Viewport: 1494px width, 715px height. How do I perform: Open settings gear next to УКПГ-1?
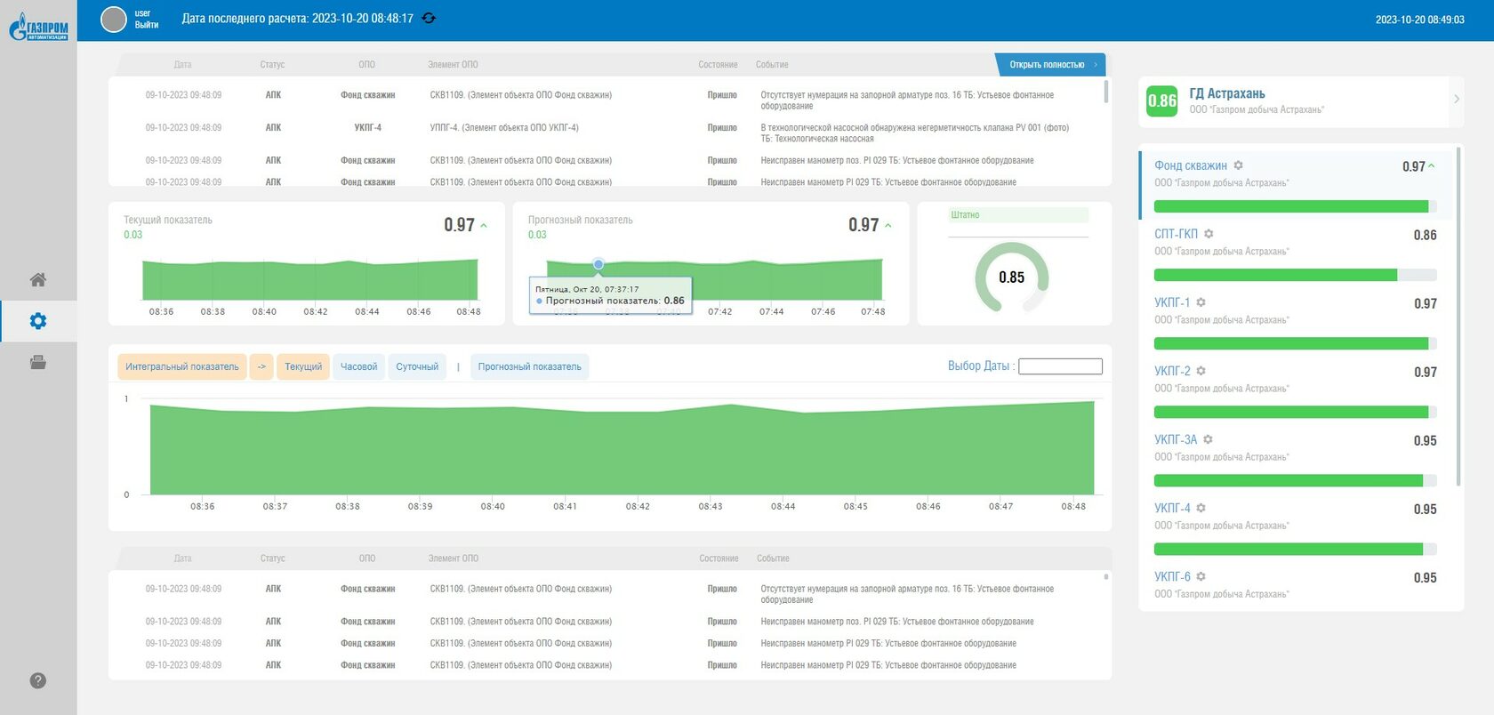1201,302
